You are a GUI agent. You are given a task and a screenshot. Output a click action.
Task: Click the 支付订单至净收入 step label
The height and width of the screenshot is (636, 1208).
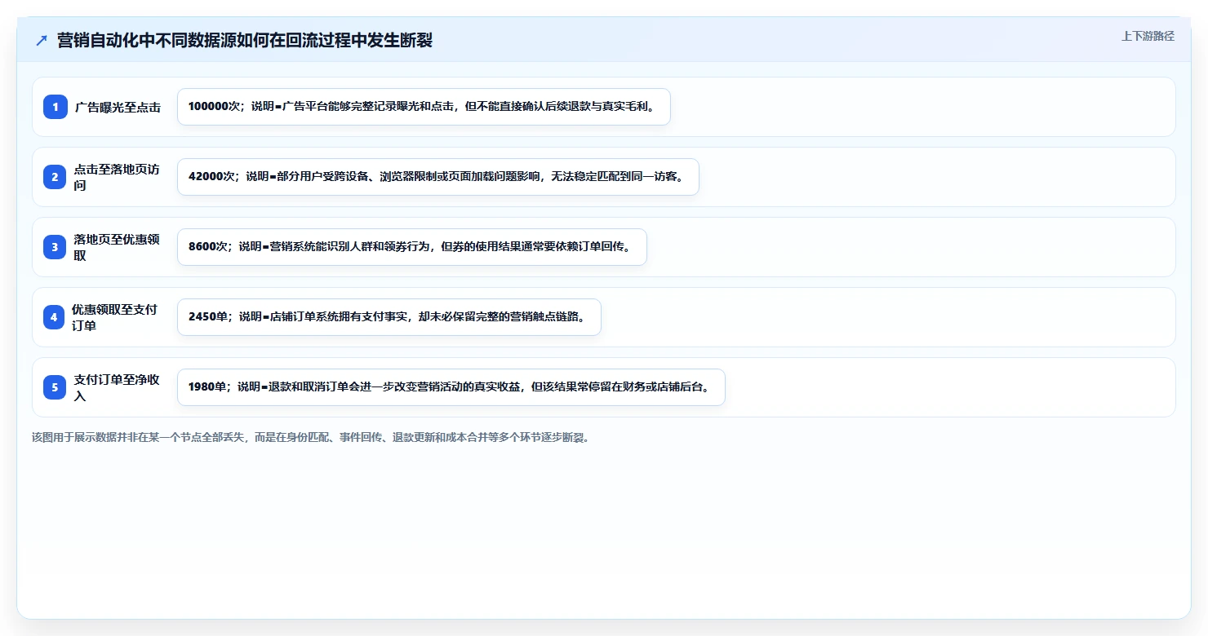117,387
